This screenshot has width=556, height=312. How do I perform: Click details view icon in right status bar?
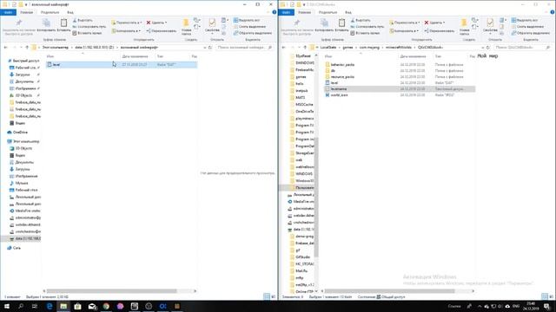pos(545,296)
